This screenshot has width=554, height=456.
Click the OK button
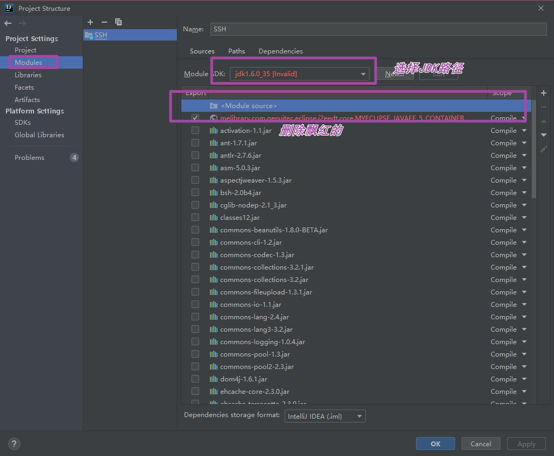[436, 444]
